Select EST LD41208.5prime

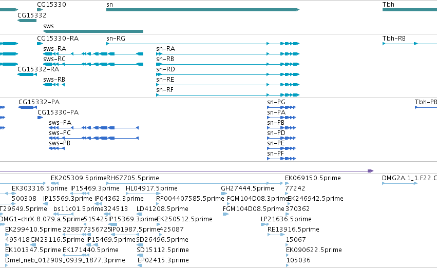pyautogui.click(x=139, y=214)
